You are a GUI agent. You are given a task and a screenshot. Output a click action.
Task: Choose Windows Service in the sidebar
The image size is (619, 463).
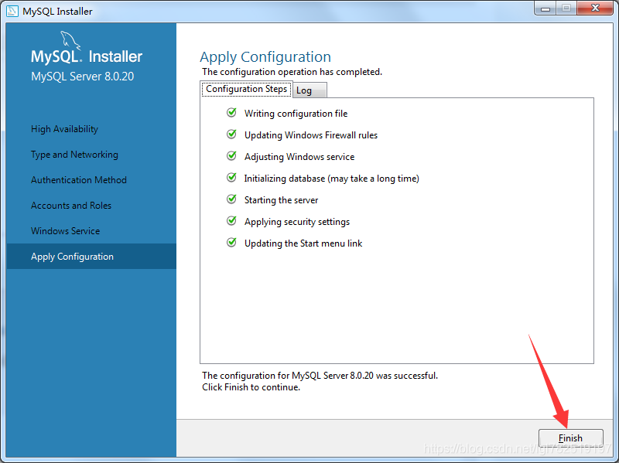point(66,231)
